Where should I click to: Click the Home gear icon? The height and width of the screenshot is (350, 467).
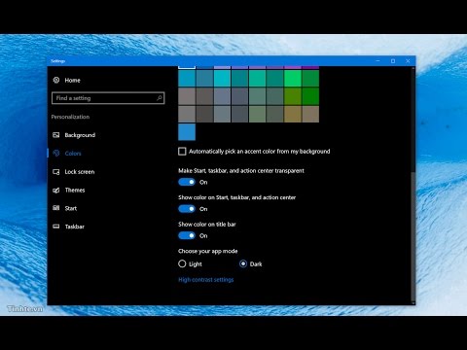pos(56,80)
